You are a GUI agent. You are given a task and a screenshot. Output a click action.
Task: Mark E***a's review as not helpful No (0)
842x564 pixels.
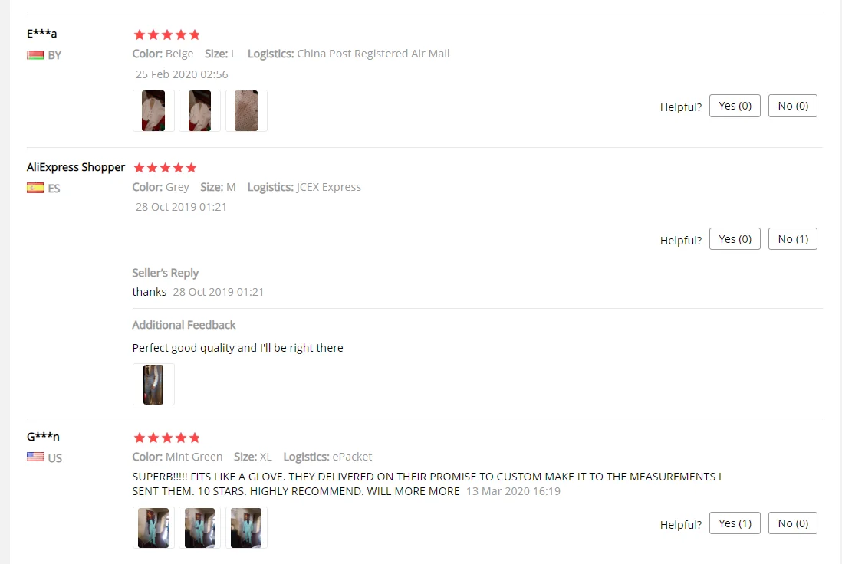pyautogui.click(x=793, y=106)
